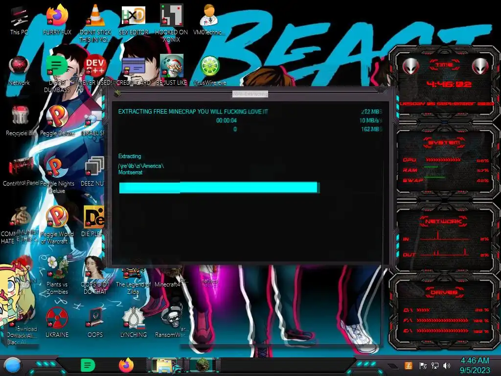Click the cyan extraction progress bar

219,188
